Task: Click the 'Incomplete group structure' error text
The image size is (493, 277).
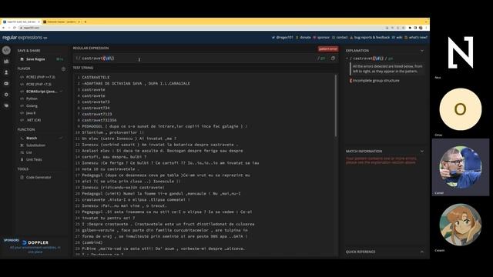Action: pyautogui.click(x=376, y=81)
